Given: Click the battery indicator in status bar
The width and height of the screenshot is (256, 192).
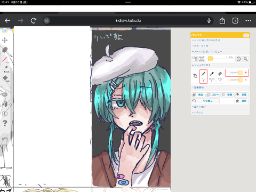Looking at the screenshot, I should click(252, 2).
